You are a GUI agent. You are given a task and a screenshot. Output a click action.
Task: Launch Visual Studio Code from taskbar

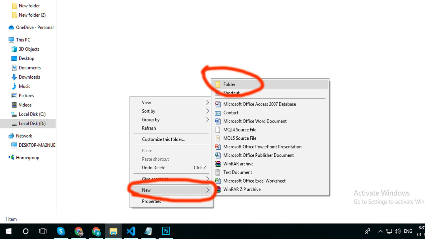click(x=131, y=231)
